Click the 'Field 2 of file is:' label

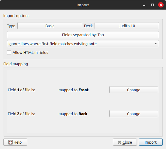pos(21,114)
